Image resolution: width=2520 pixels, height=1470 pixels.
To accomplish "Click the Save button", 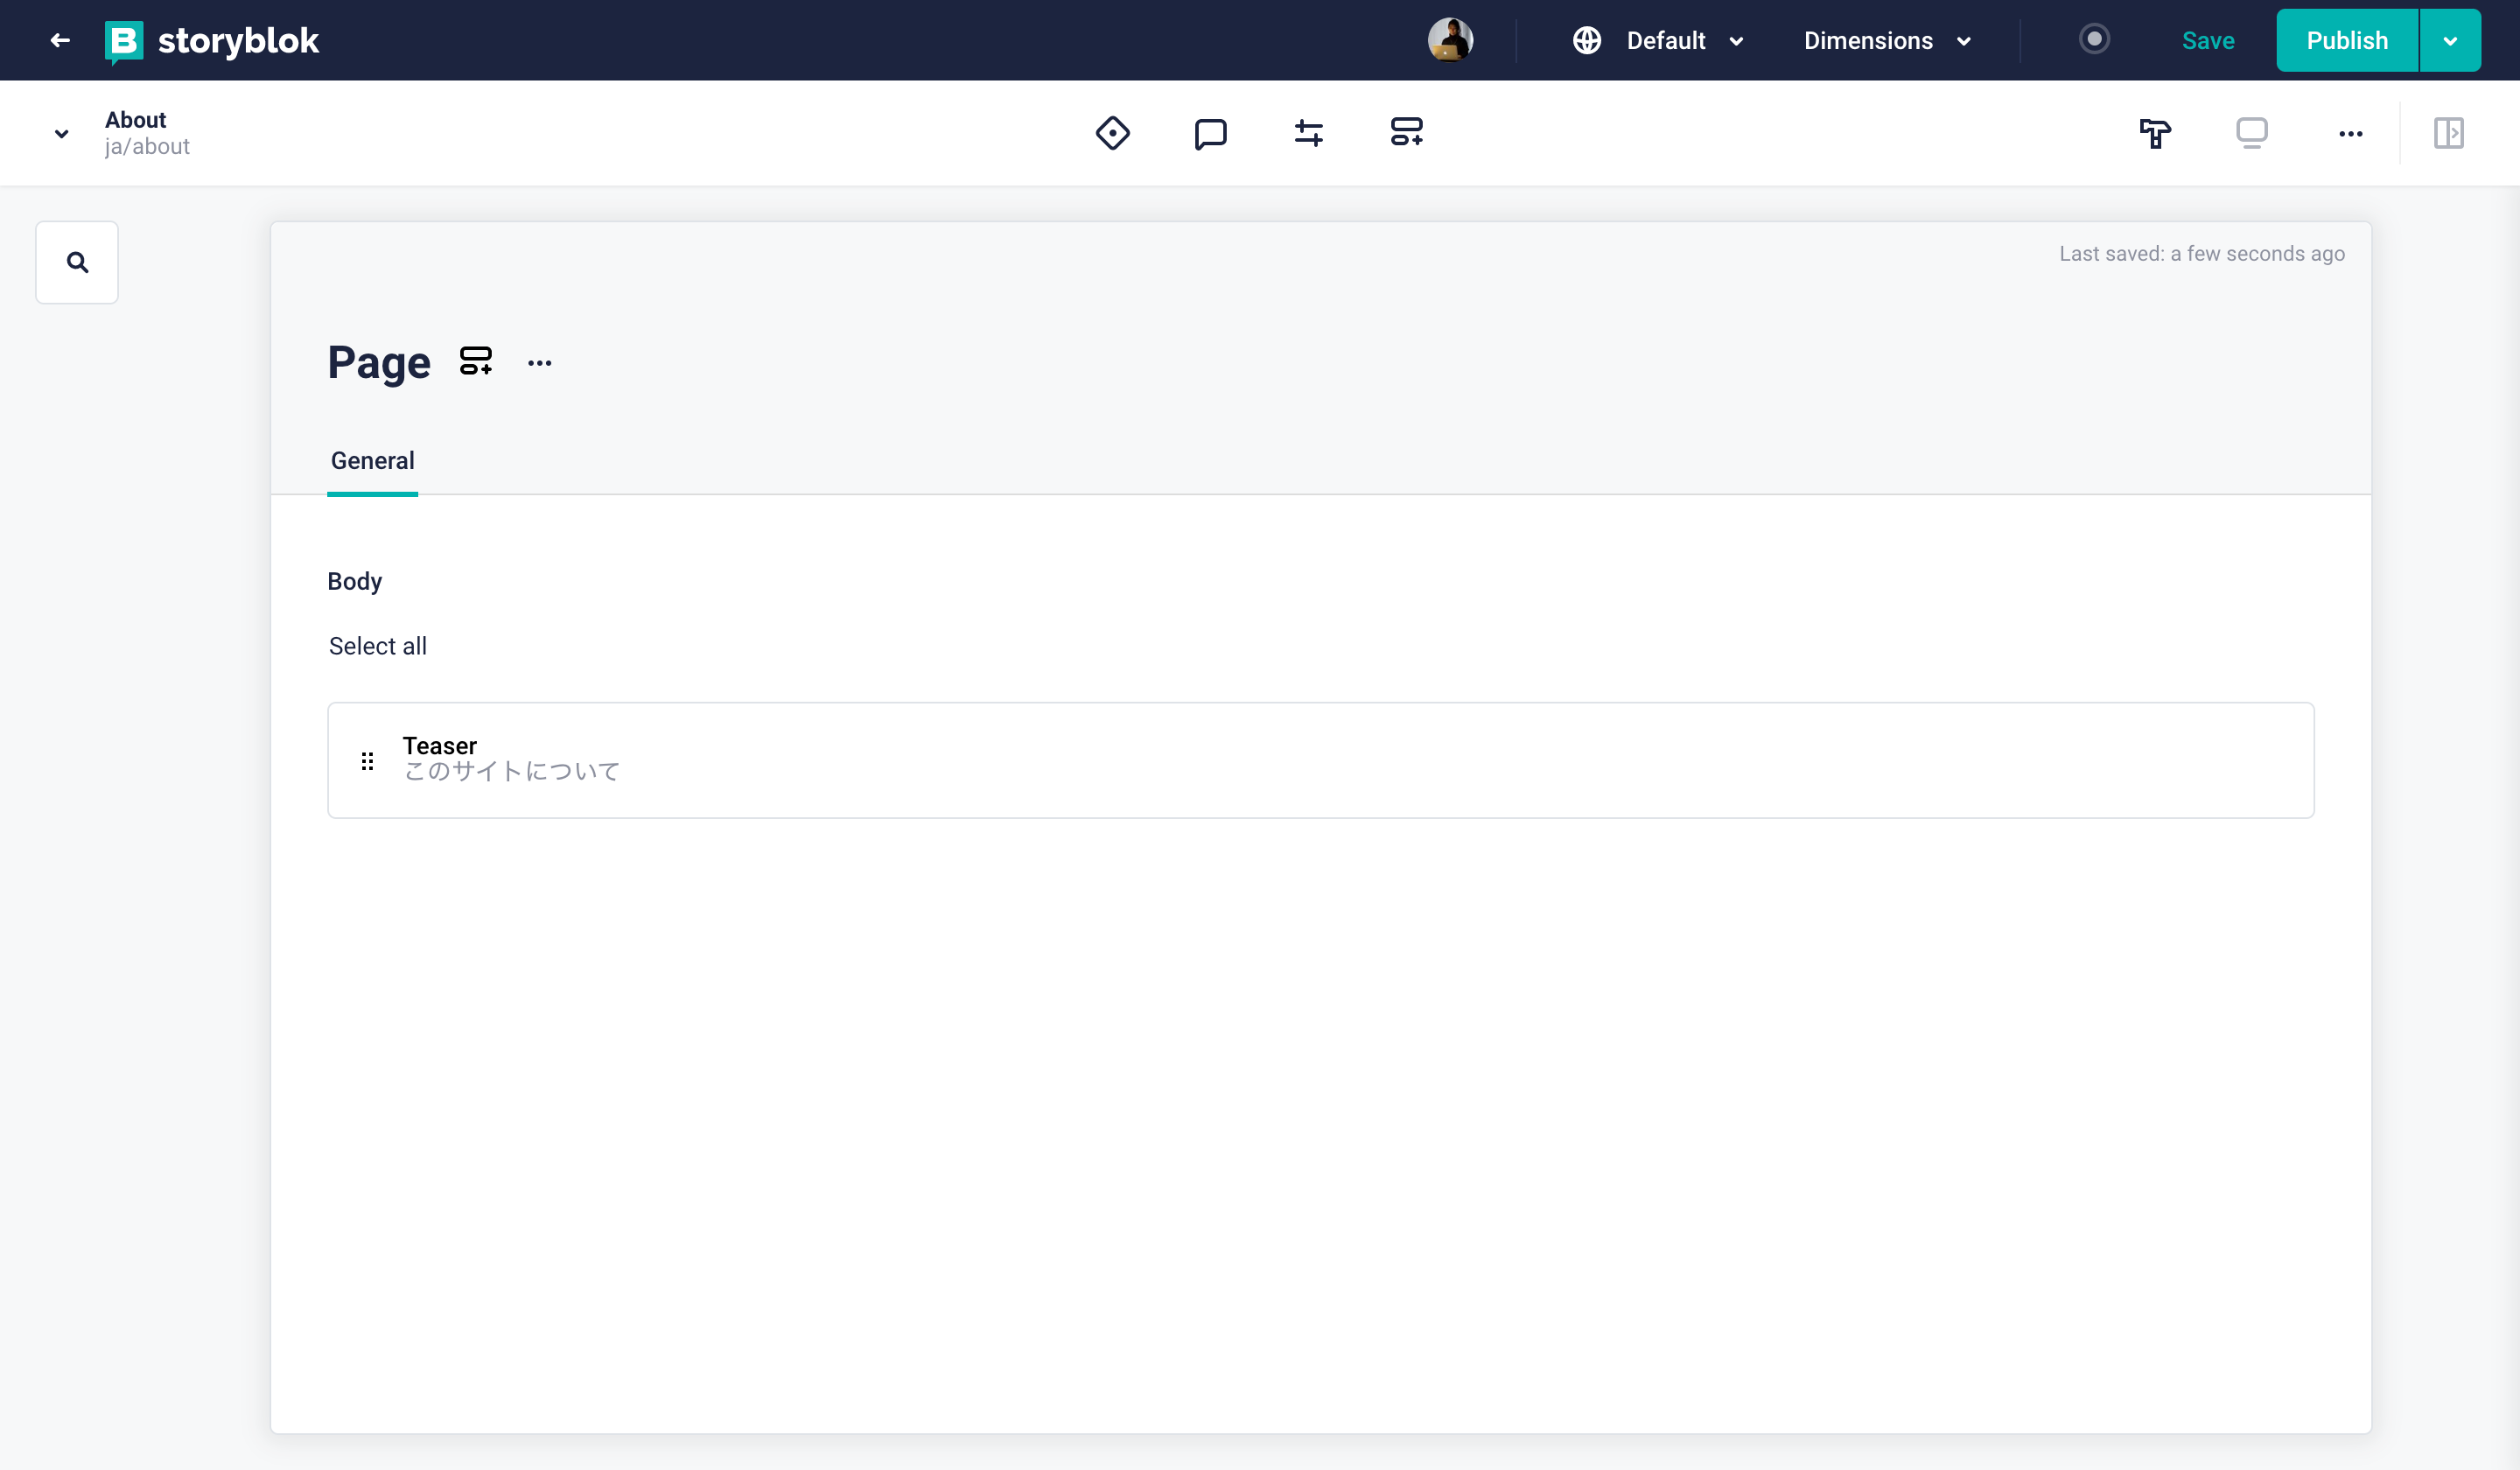I will tap(2207, 41).
